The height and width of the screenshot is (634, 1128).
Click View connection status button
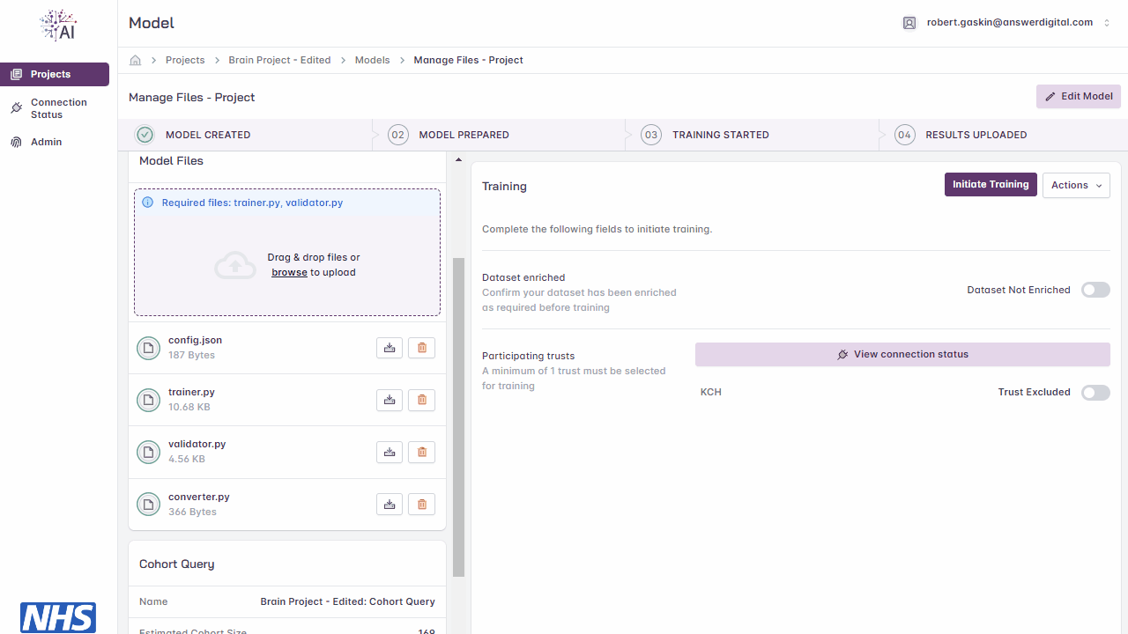pos(902,354)
